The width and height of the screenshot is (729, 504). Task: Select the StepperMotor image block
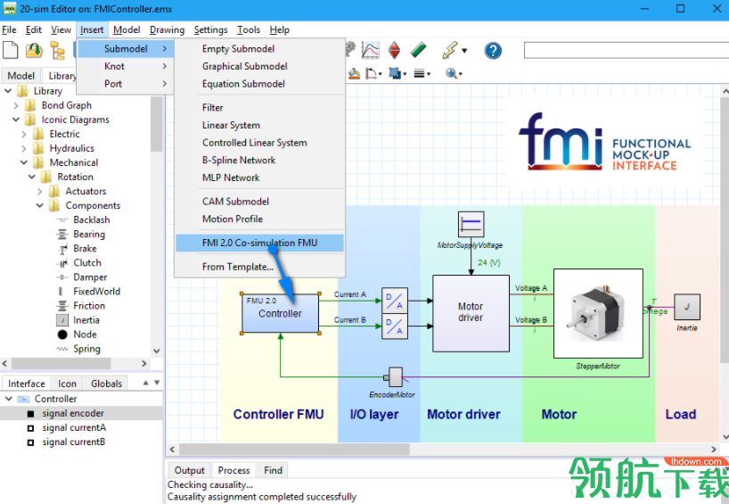pos(598,314)
